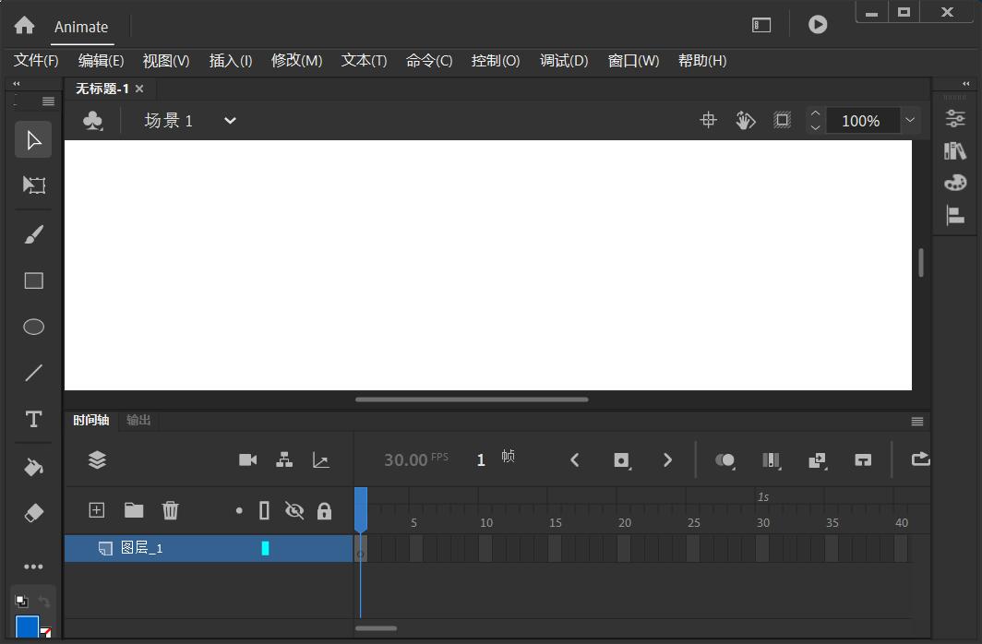
Task: Choose the Paint Bucket tool
Action: pos(33,466)
